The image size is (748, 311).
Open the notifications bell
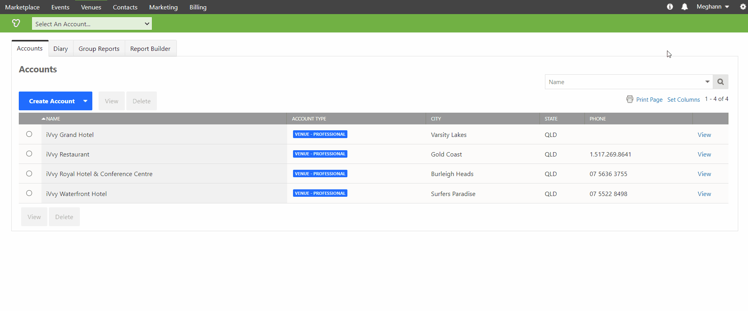tap(684, 7)
